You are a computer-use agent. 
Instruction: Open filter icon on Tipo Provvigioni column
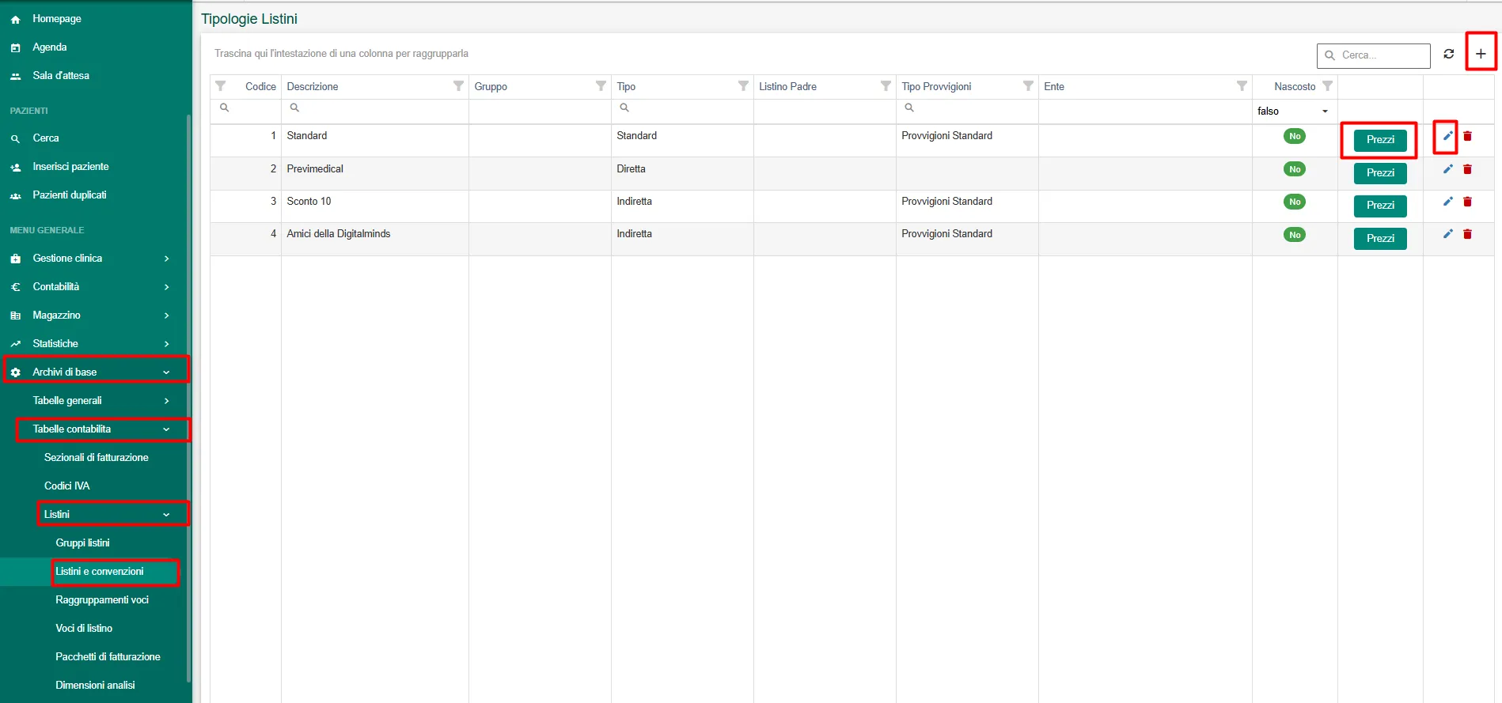pyautogui.click(x=1028, y=86)
